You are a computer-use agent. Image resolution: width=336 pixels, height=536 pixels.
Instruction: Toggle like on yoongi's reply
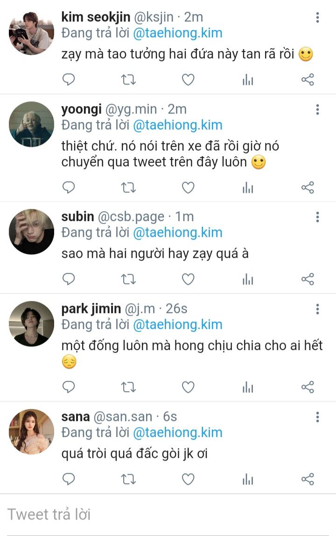coord(188,188)
